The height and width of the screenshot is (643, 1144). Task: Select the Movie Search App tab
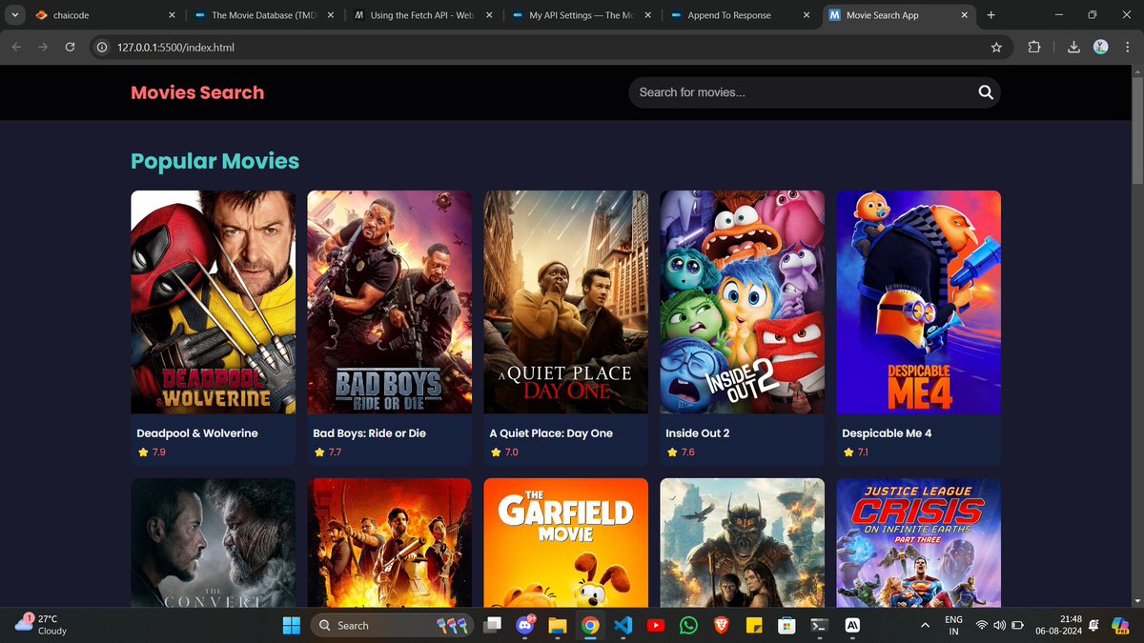(898, 15)
